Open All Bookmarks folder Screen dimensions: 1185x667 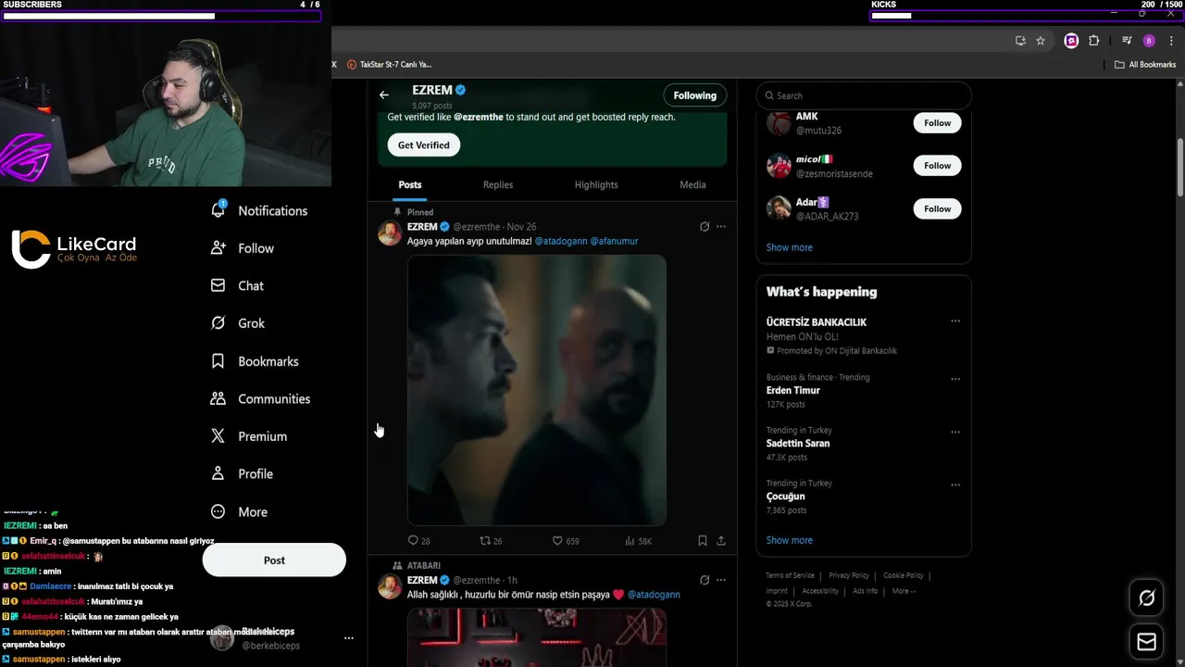(x=1145, y=64)
